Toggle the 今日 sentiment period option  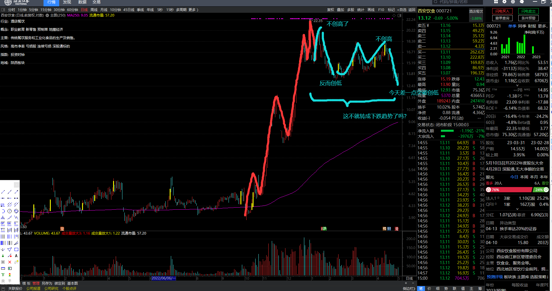(514, 177)
